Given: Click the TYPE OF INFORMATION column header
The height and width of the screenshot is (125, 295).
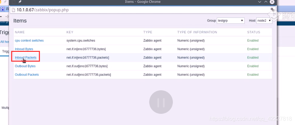Looking at the screenshot, I should 197,32.
